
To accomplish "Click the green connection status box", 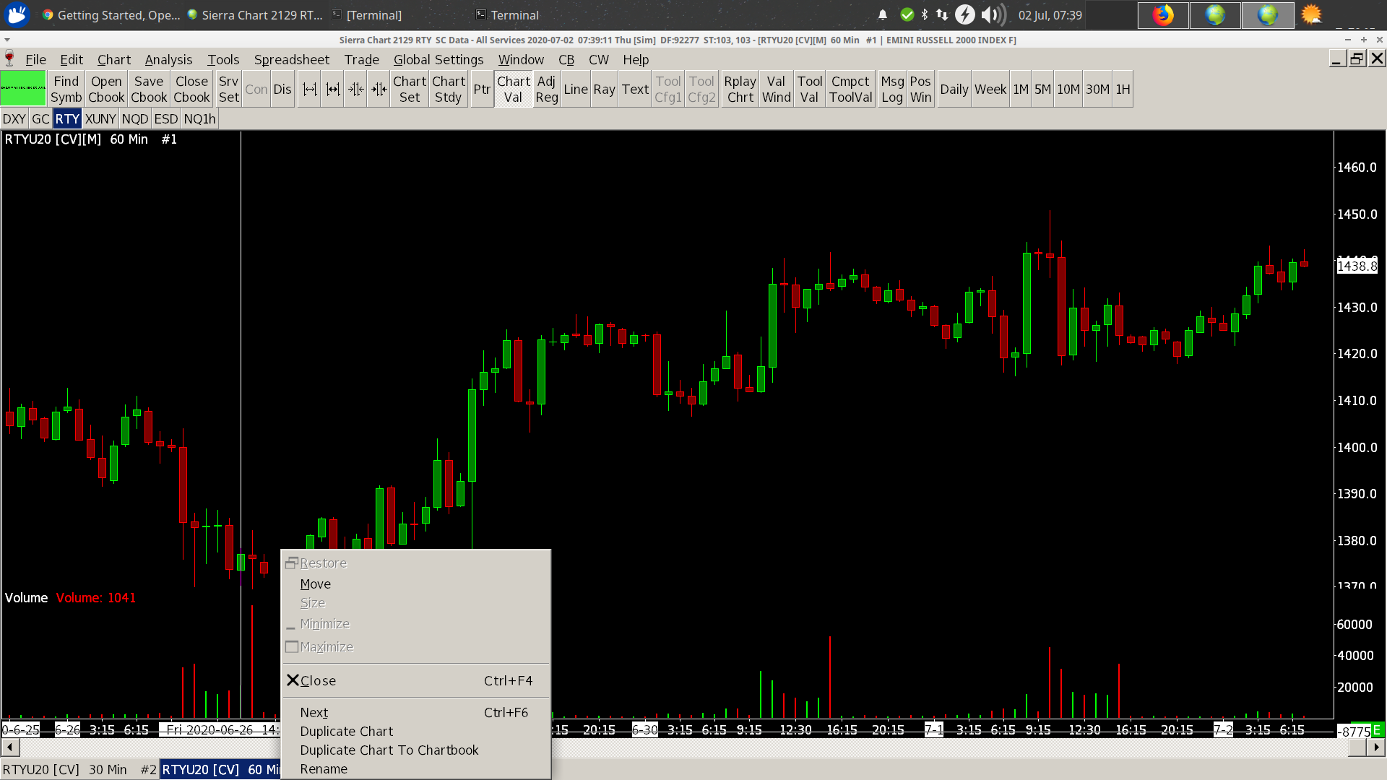I will click(x=23, y=89).
